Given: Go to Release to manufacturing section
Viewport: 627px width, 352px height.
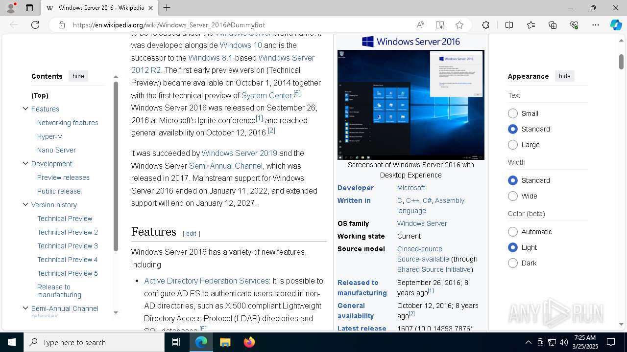Looking at the screenshot, I should click(x=59, y=291).
